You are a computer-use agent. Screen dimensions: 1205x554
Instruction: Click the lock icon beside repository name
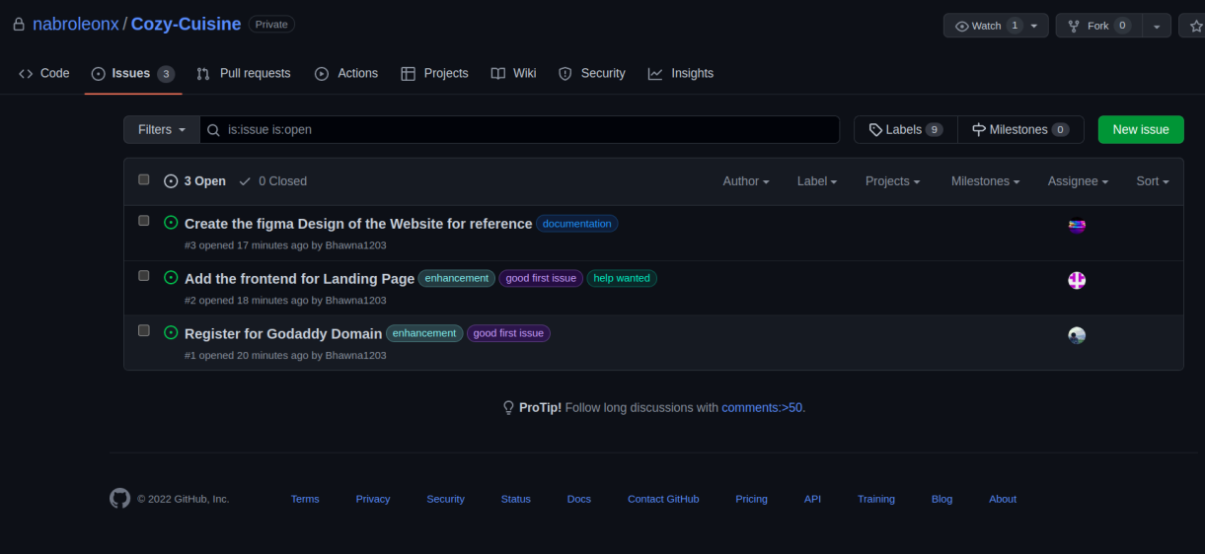click(x=19, y=24)
